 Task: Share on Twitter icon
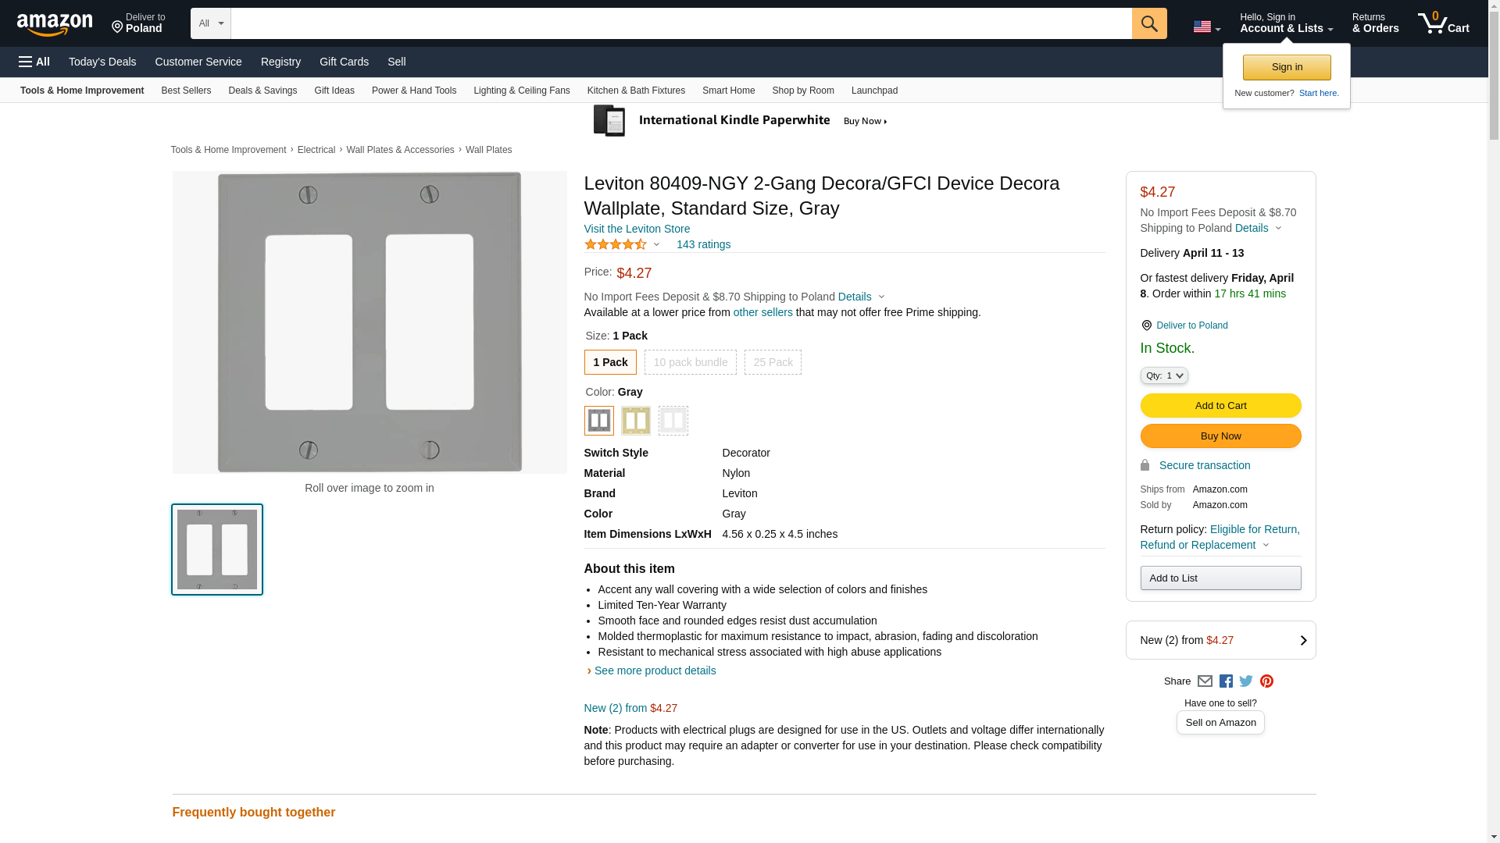[x=1246, y=681]
